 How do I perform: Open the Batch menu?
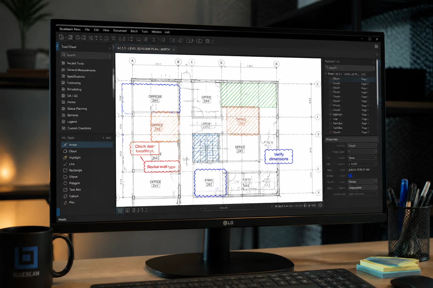(134, 31)
